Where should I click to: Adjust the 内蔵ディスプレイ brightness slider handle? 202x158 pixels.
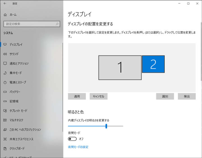[106, 126]
